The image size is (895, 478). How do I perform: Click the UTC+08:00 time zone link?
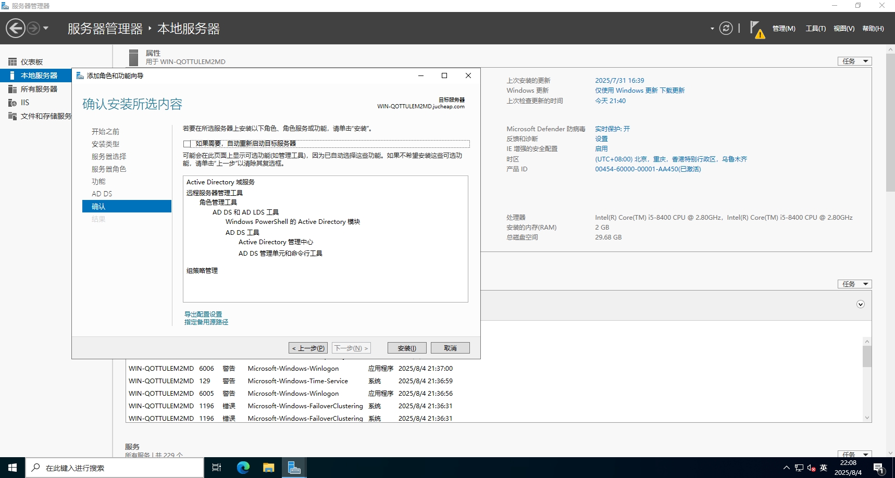click(x=671, y=159)
